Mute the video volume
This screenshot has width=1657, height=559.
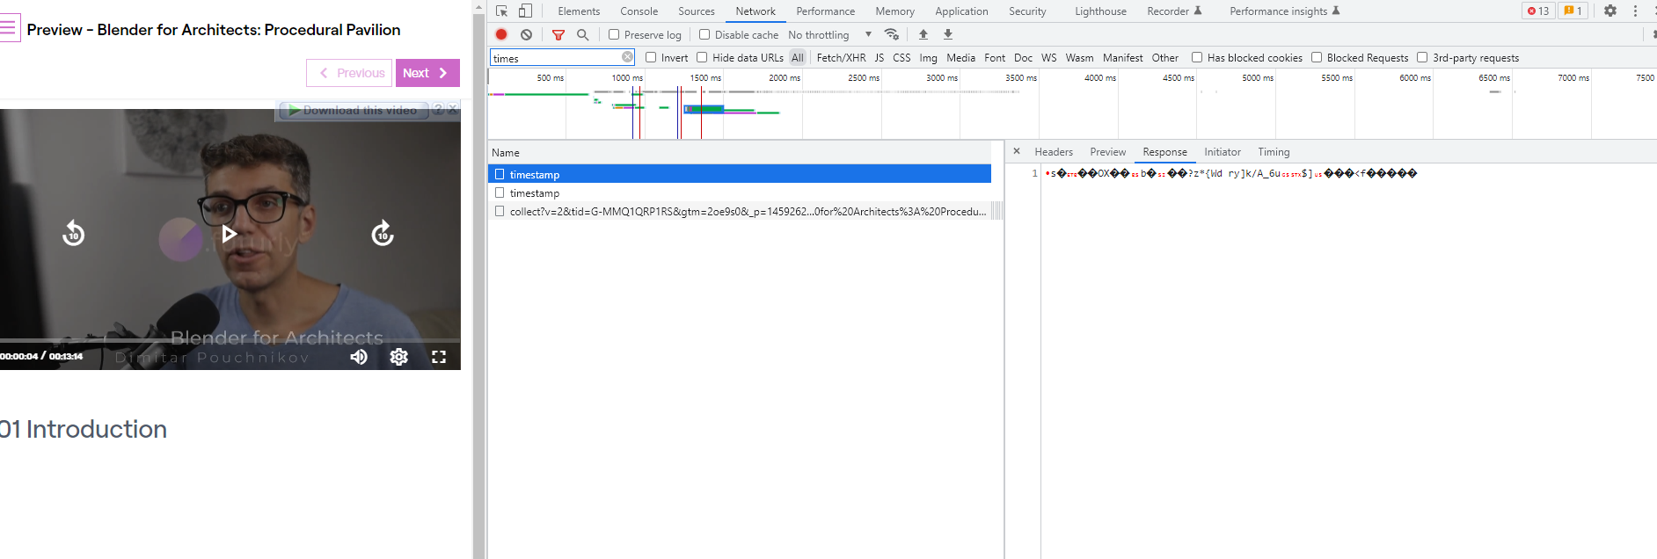(x=359, y=356)
